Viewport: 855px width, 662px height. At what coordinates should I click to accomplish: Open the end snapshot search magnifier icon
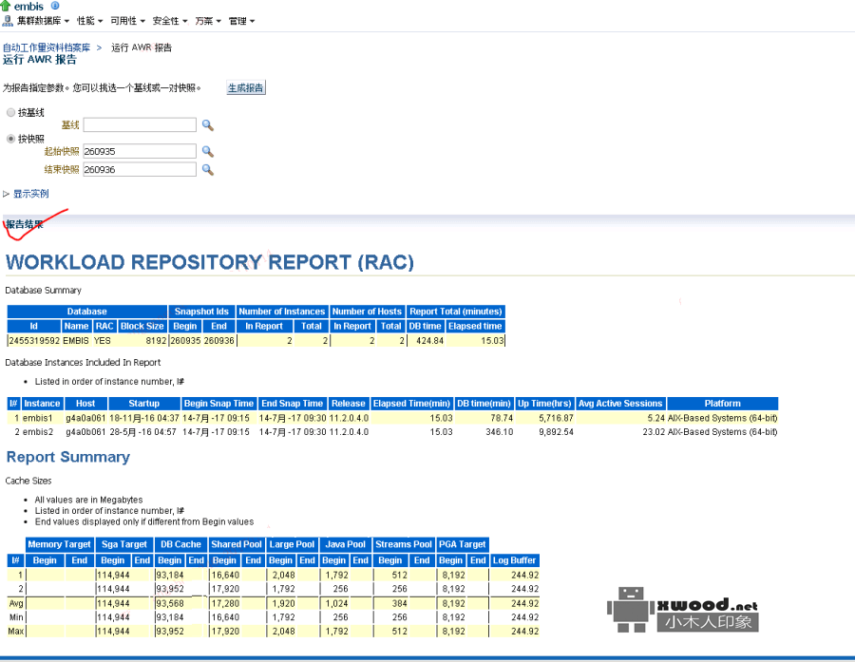point(207,169)
